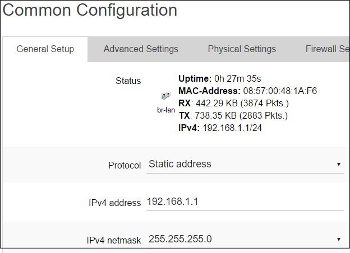Click the Protocol field label
Image resolution: width=350 pixels, height=253 pixels.
[x=125, y=165]
